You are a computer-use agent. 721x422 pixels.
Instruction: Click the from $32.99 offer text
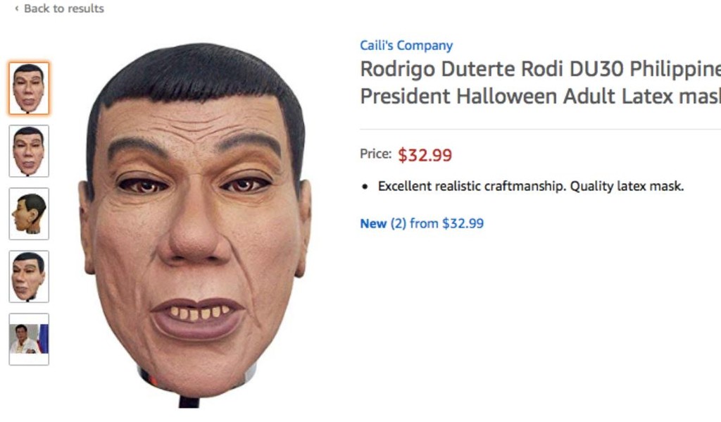tap(446, 223)
